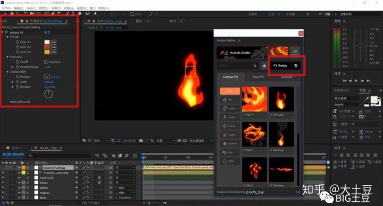Viewport: 383px width, 206px height.
Task: Toggle the Pixelate on/off checkbox
Action: pyautogui.click(x=46, y=62)
